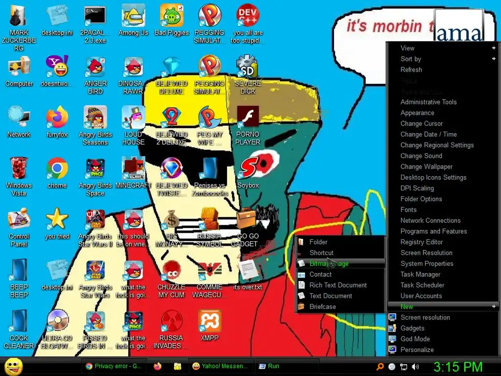Select Change Wallpaper in context menu
501x376 pixels.
pyautogui.click(x=442, y=166)
